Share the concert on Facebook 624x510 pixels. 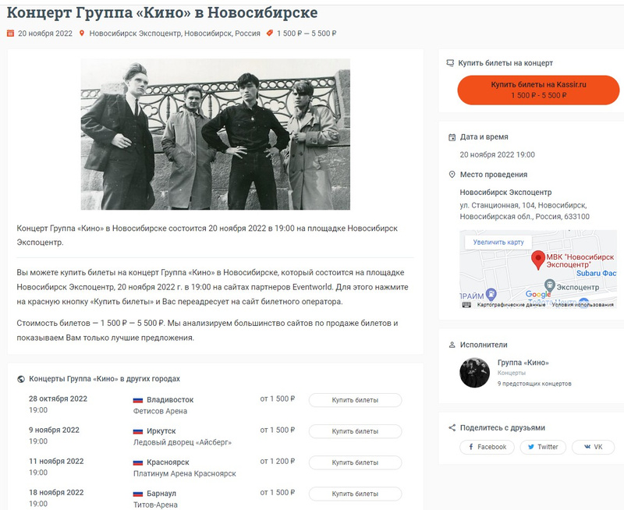tap(487, 447)
